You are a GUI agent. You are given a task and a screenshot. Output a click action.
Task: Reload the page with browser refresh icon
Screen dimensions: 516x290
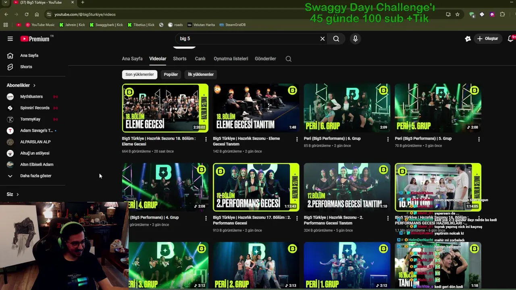(x=27, y=14)
